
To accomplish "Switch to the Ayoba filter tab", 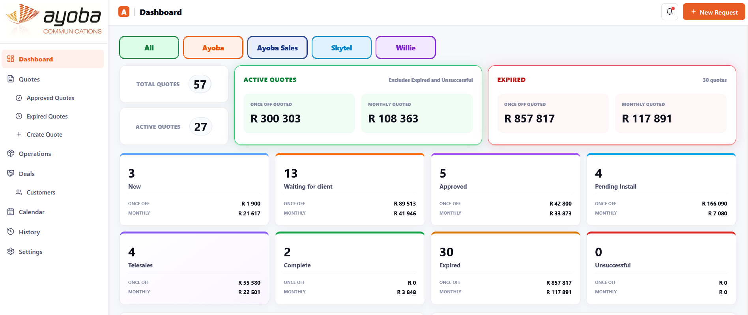I will click(x=213, y=48).
